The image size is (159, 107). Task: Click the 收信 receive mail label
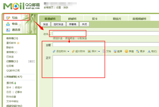pos(15,24)
